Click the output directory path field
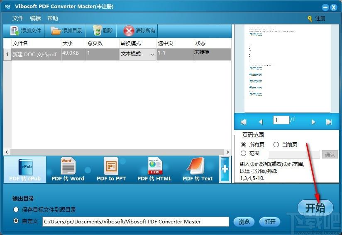The width and height of the screenshot is (342, 235). (136, 222)
